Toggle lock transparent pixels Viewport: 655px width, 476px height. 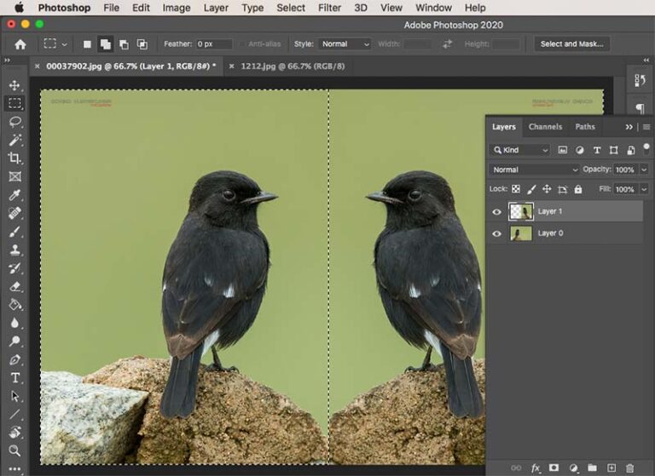click(x=516, y=189)
